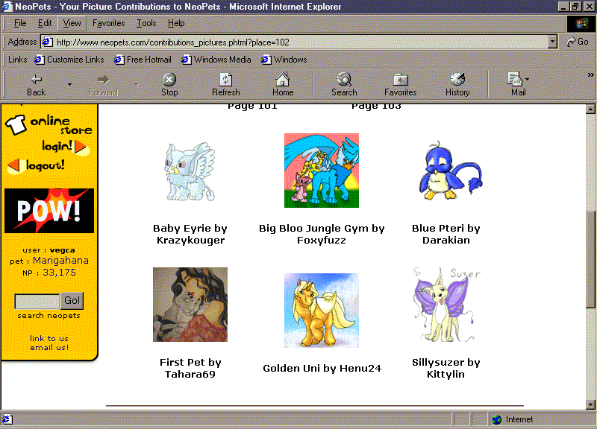Click the Forward arrow toolbar icon
The width and height of the screenshot is (597, 429).
tap(103, 80)
